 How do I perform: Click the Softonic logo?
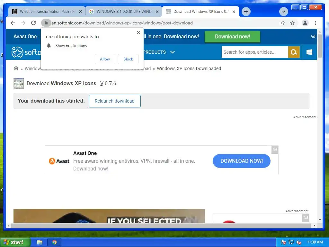click(x=26, y=52)
